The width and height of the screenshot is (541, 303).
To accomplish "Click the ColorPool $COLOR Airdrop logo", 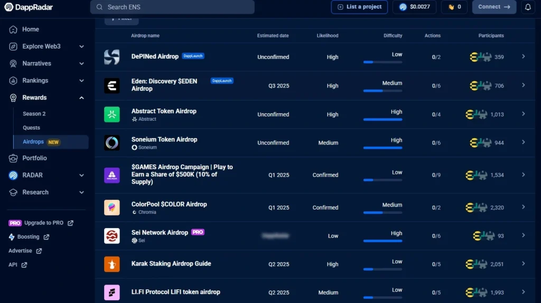I will (112, 207).
